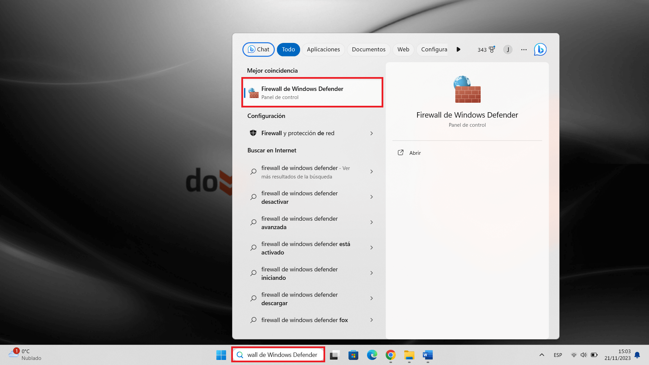Click the magnifier icon in the taskbar search box
The width and height of the screenshot is (649, 365).
click(x=240, y=355)
